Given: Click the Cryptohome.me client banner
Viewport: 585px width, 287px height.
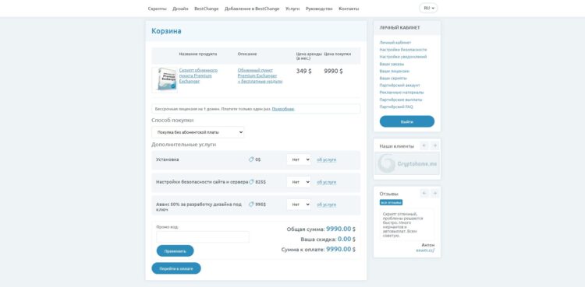Looking at the screenshot, I should [407, 163].
